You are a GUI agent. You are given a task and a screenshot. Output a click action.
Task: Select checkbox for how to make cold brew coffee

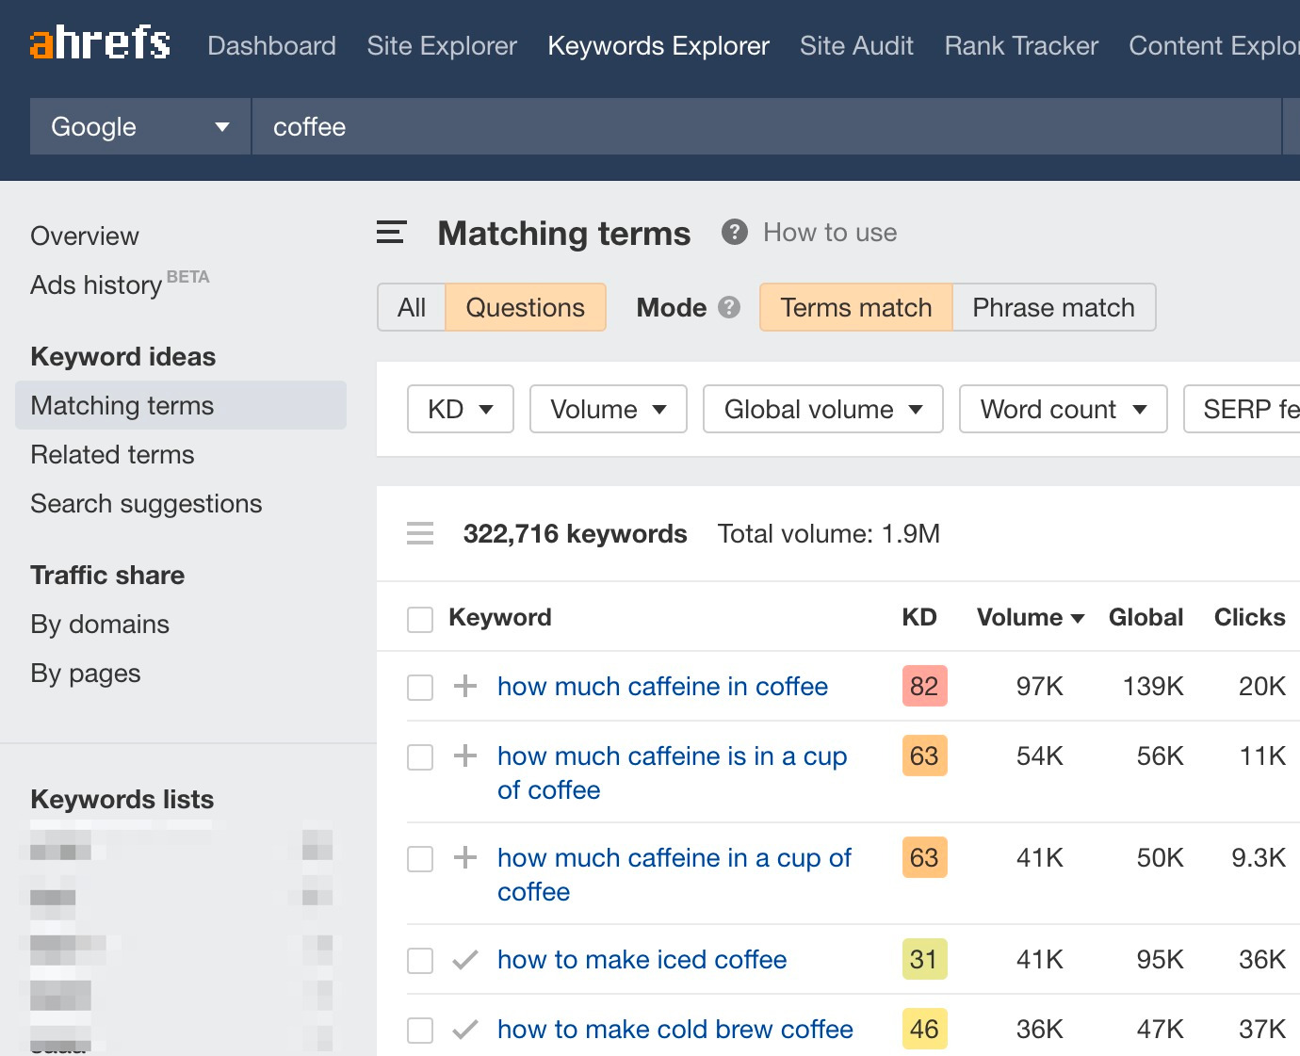pyautogui.click(x=420, y=1031)
